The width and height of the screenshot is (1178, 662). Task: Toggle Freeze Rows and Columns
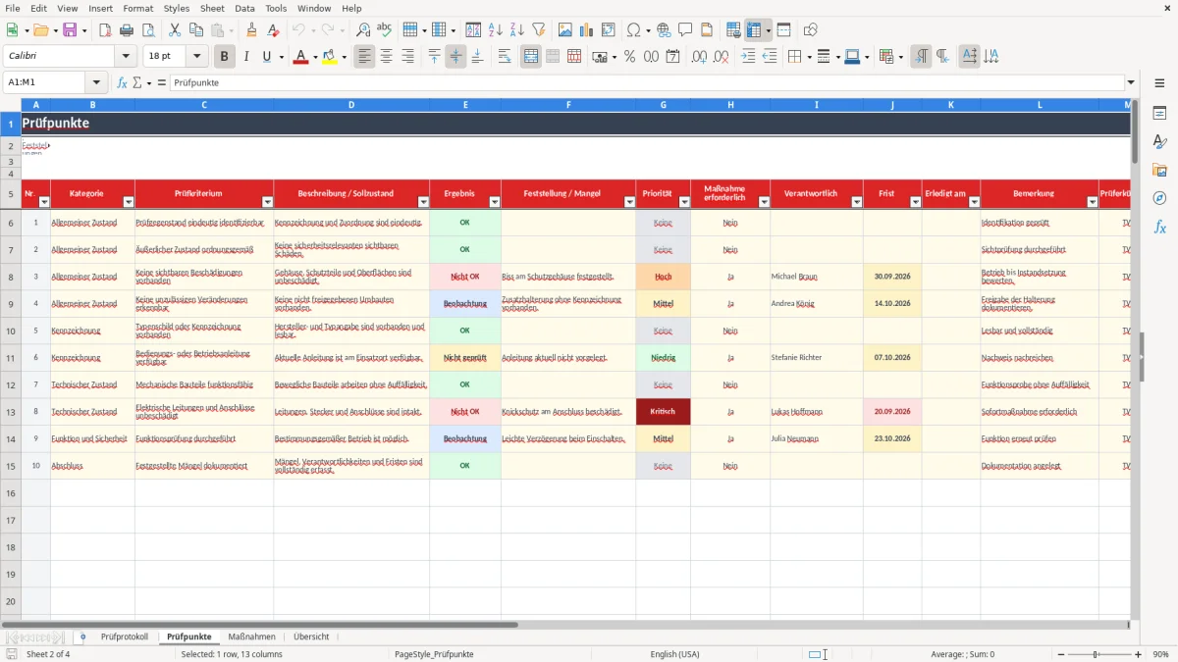(x=754, y=30)
